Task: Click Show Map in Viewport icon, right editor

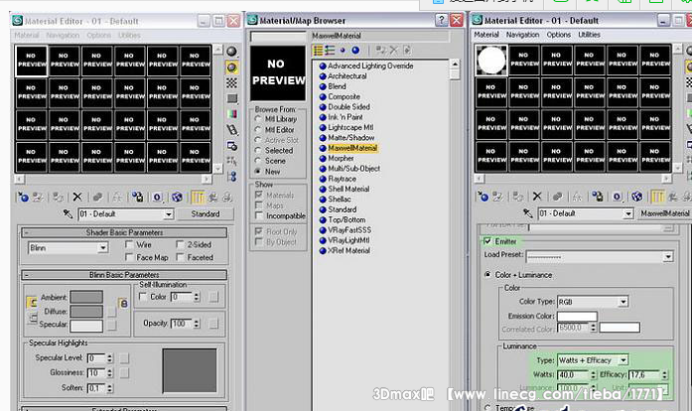Action: pyautogui.click(x=636, y=197)
